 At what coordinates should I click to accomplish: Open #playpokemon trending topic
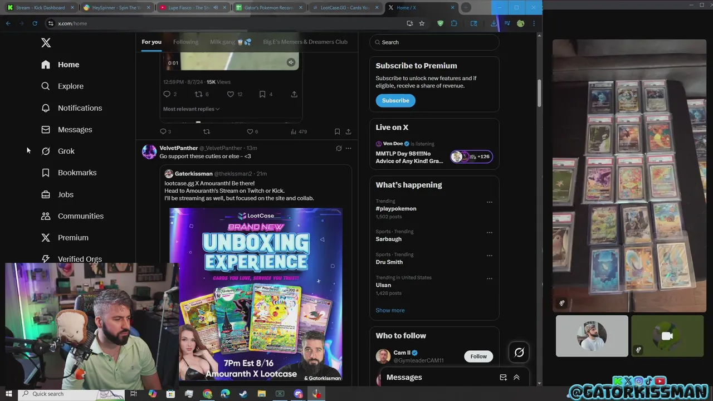396,209
